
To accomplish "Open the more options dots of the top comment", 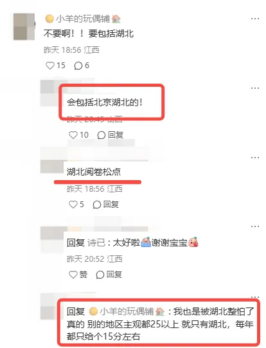I will click(x=255, y=19).
